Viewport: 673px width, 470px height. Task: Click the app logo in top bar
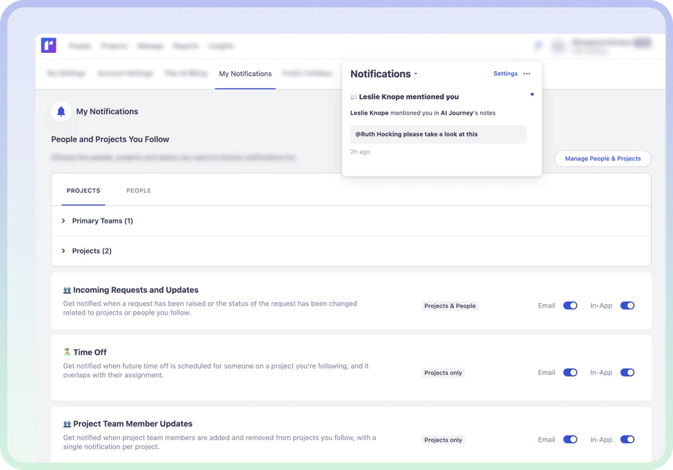coord(49,45)
